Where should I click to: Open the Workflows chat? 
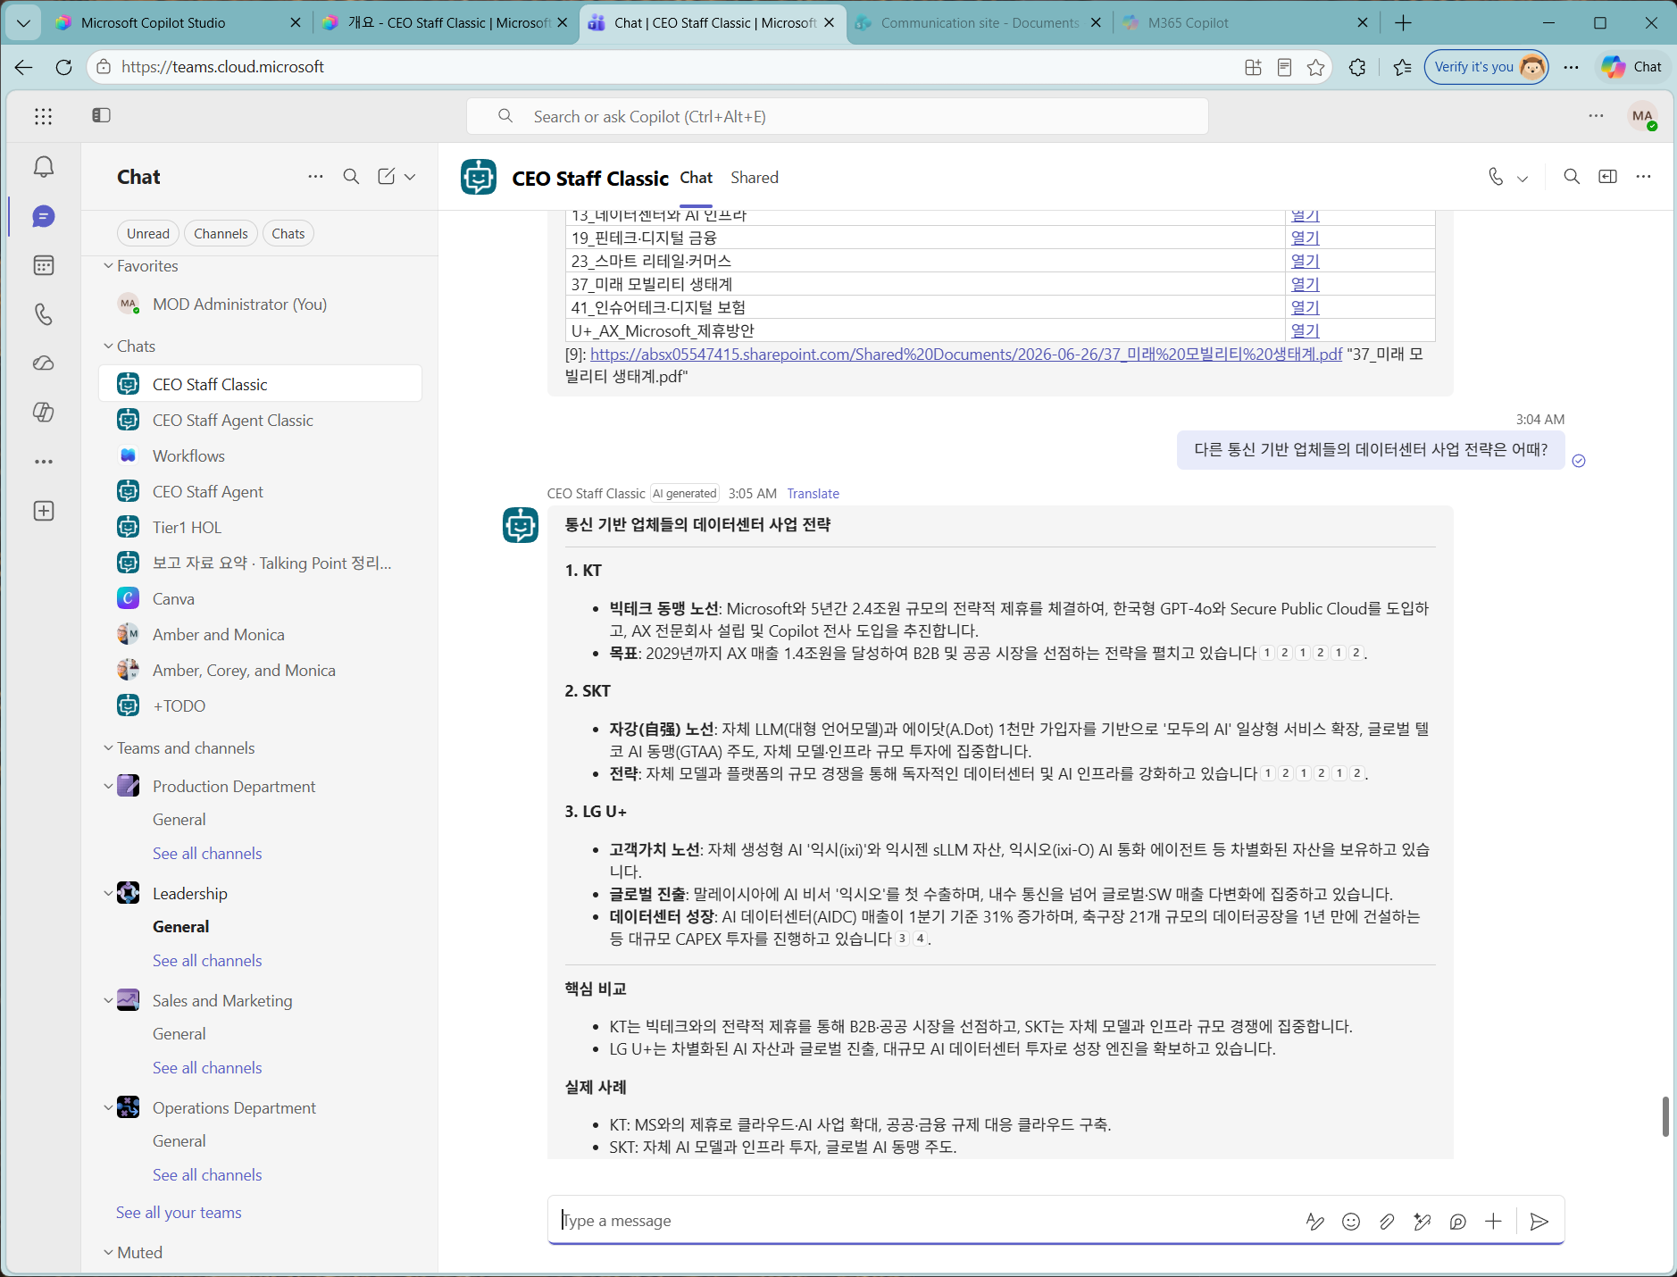point(260,455)
